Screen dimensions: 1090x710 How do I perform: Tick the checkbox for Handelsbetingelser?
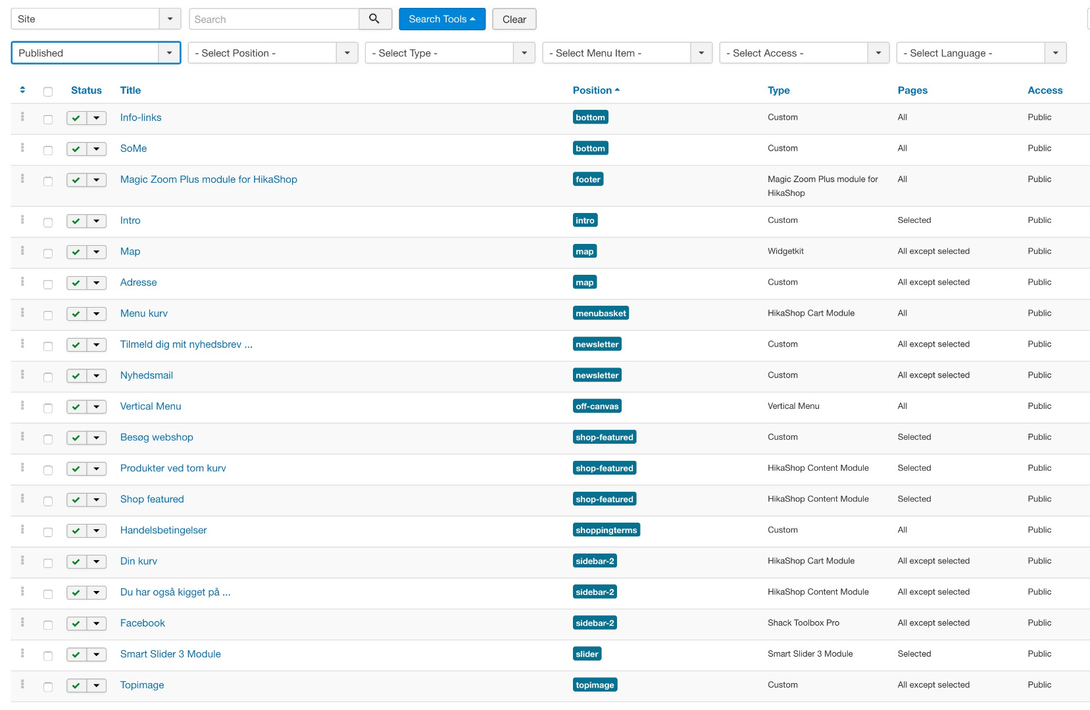pyautogui.click(x=48, y=532)
